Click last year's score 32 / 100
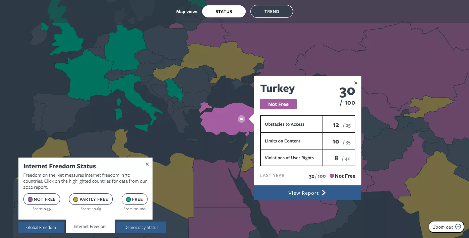469x238 pixels. (317, 176)
